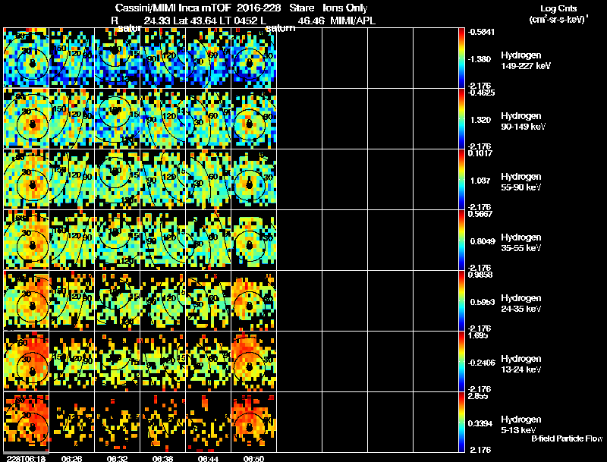Open the 149-227 keV image at 06:18
This screenshot has height=462, width=607.
[27, 58]
